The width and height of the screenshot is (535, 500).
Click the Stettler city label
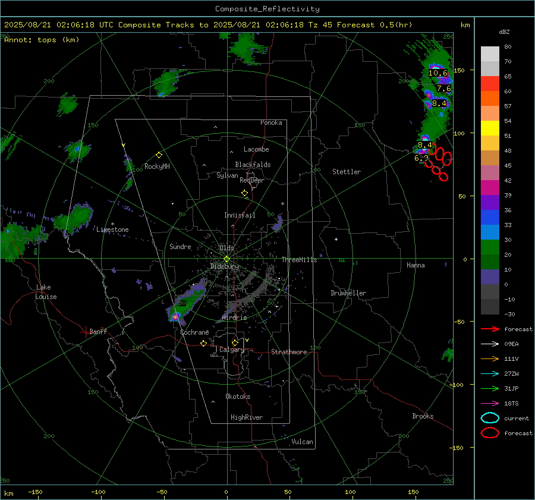[x=347, y=172]
